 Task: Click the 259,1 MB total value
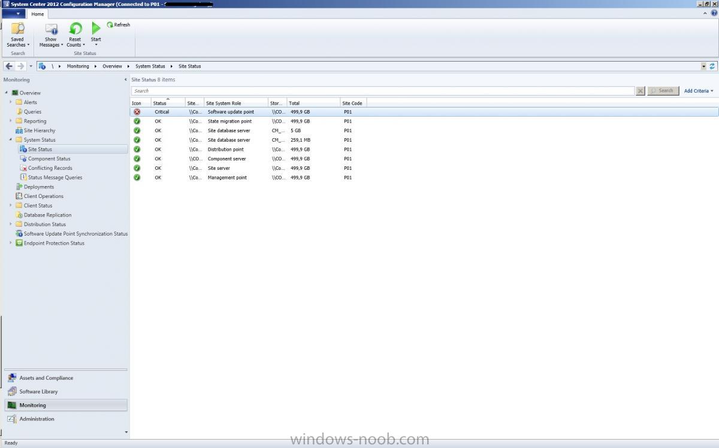300,140
